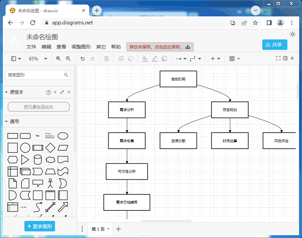Open the table insert dropdown
Screen dimensions: 302x238
pos(235,59)
